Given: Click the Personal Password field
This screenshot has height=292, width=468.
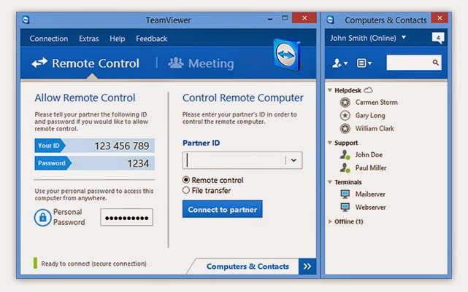Looking at the screenshot, I should [126, 218].
